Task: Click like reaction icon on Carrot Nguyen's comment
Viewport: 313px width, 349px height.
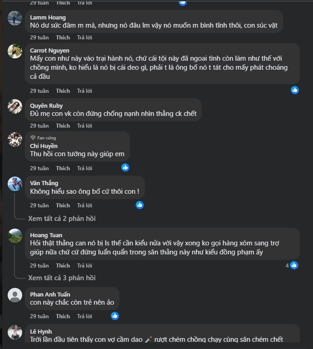Action: click(295, 90)
